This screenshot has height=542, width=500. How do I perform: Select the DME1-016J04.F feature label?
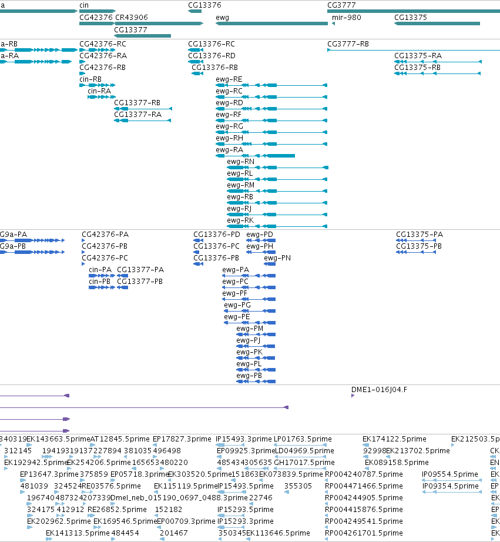coord(379,390)
